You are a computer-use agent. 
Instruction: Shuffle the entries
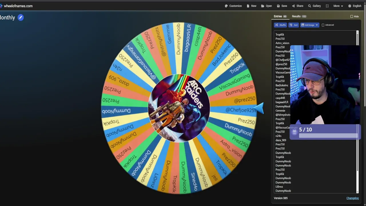[x=280, y=25]
